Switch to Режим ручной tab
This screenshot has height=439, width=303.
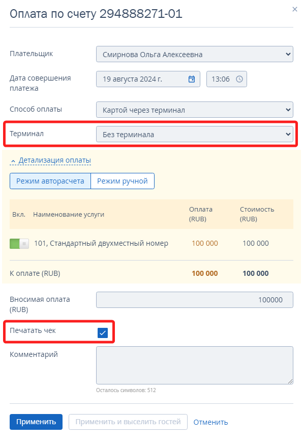point(123,181)
